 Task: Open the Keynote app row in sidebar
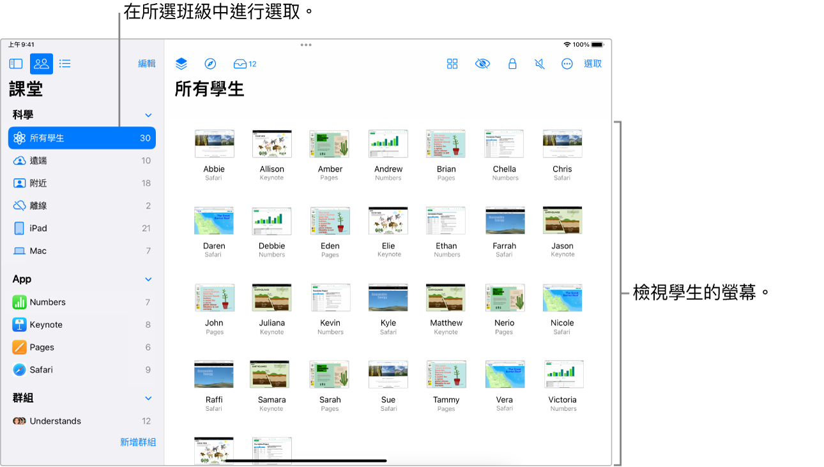[82, 325]
